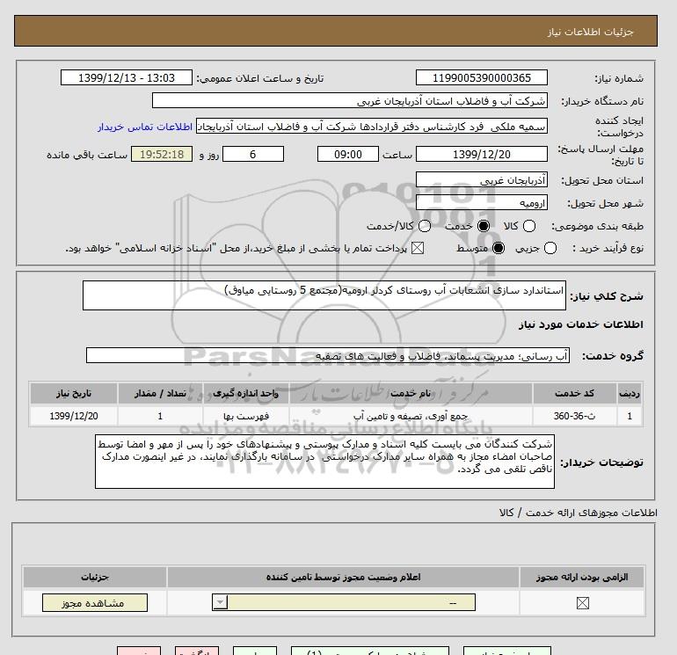Click the تعداد / مقدار column header
This screenshot has height=655, width=677.
pos(160,393)
